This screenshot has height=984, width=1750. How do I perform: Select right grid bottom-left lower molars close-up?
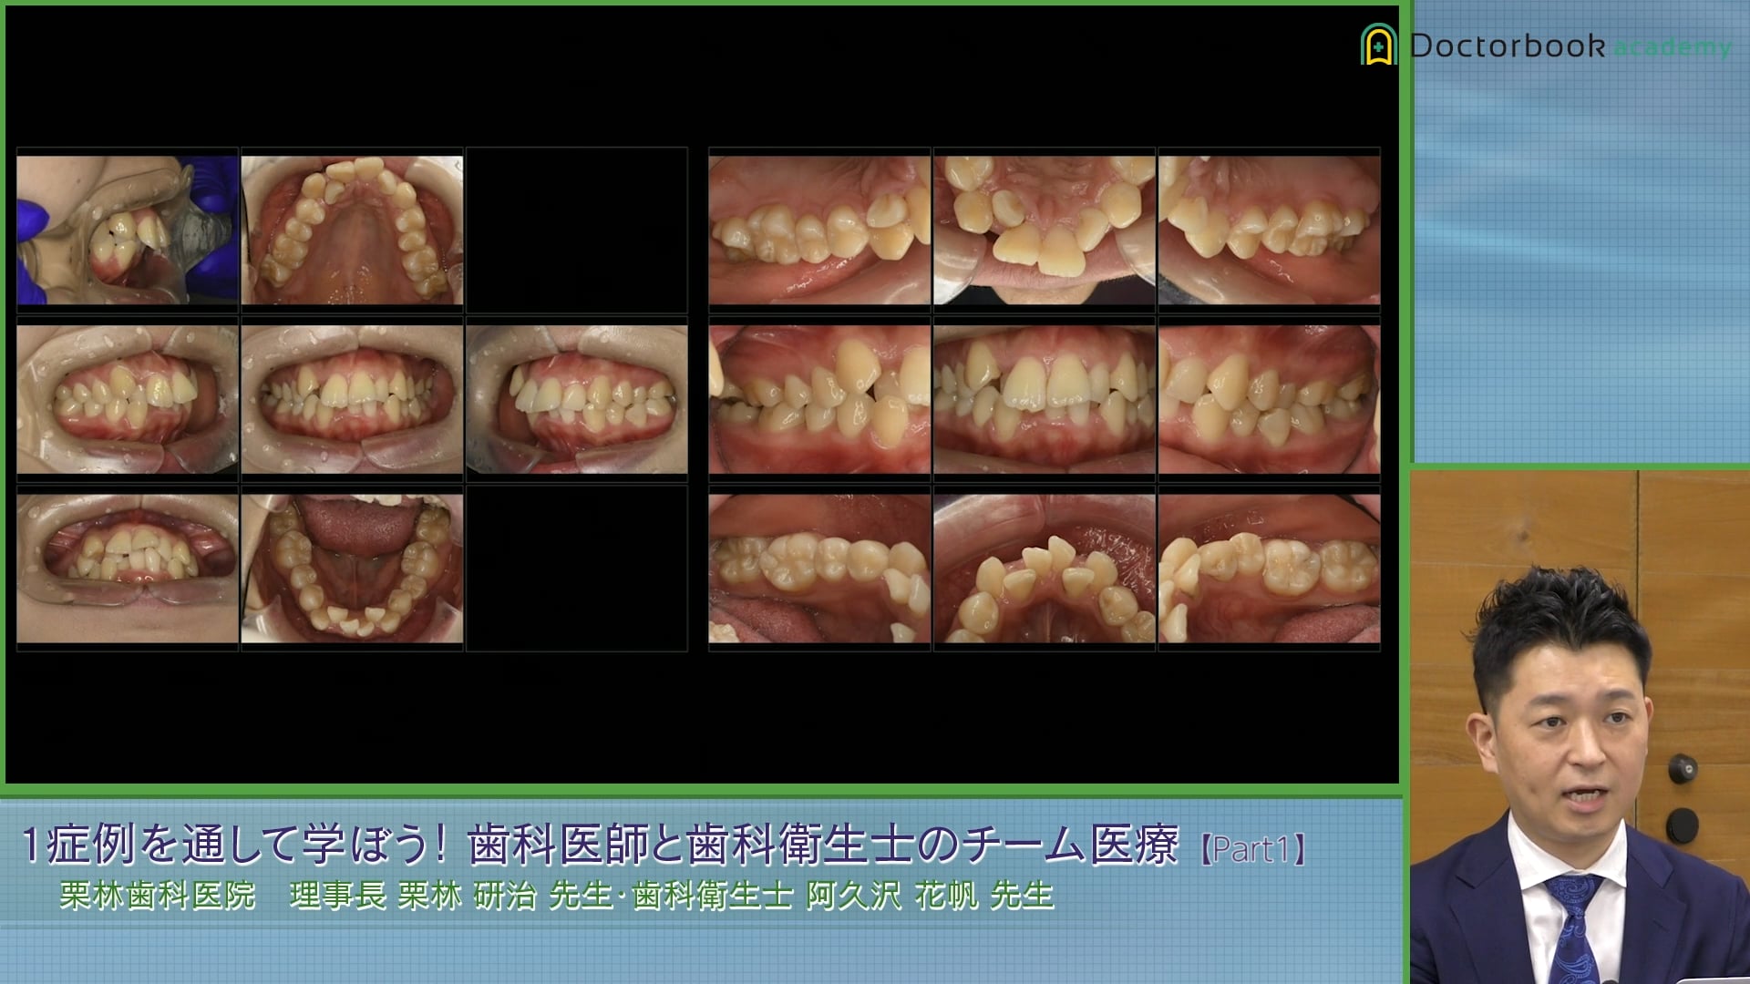coord(819,569)
